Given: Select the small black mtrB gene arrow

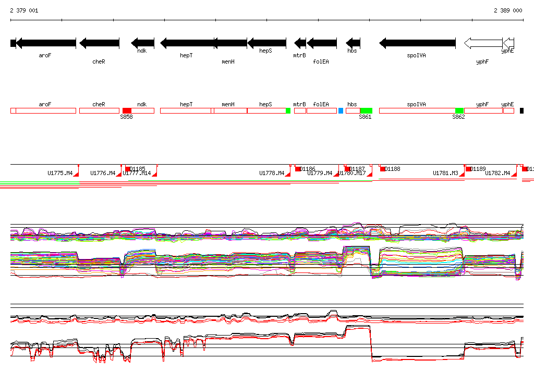Looking at the screenshot, I should 300,43.
